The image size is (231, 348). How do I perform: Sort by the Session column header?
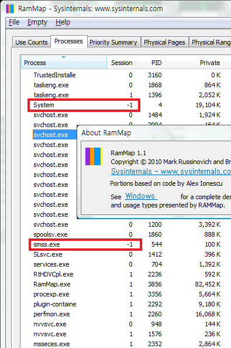(122, 63)
